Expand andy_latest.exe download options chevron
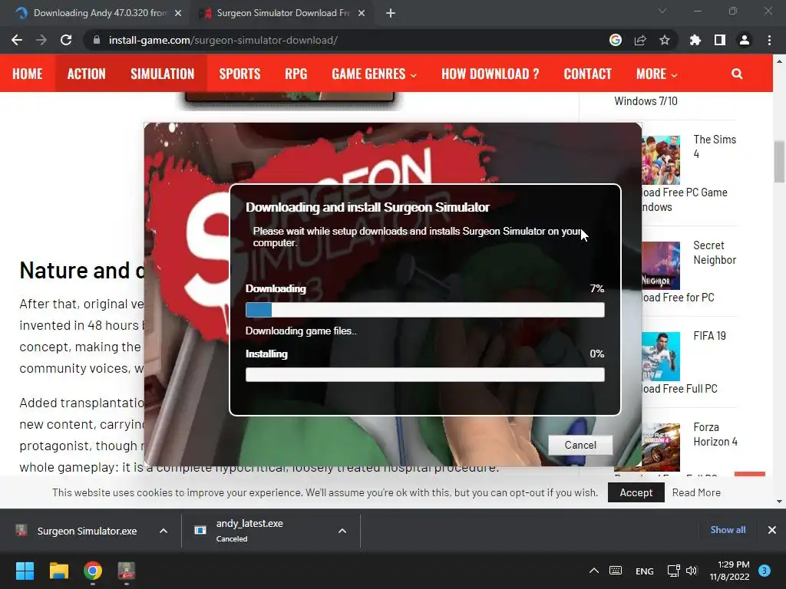The image size is (786, 589). click(x=342, y=531)
